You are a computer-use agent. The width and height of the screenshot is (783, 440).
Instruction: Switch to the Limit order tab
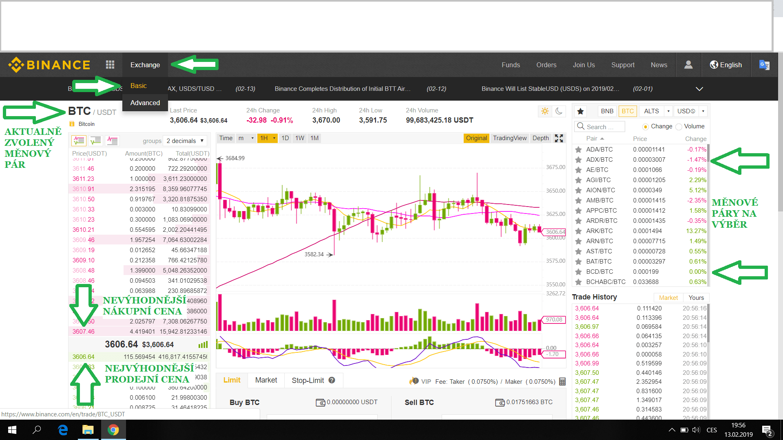(232, 380)
